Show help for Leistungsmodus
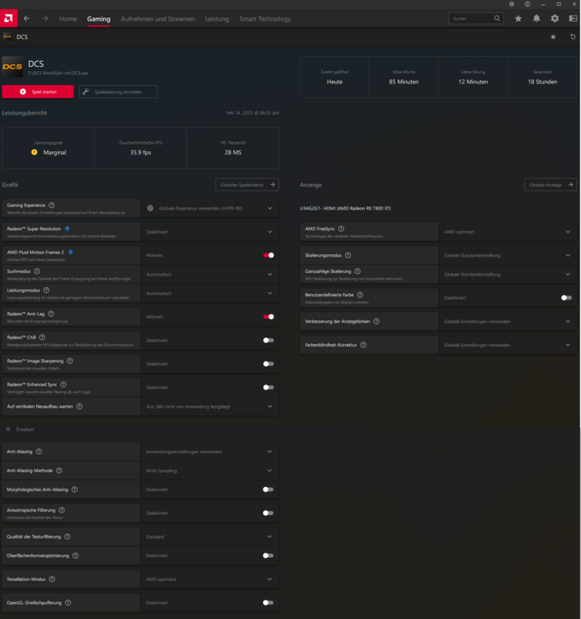 tap(46, 291)
